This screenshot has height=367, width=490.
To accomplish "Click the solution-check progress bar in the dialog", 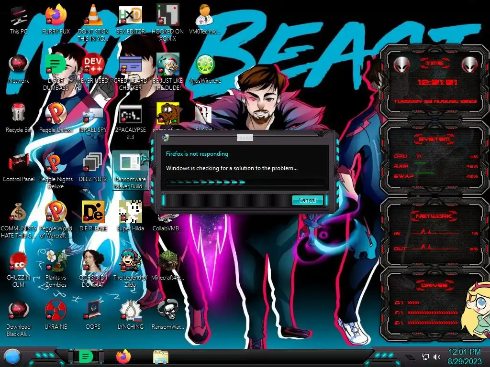I will 245,182.
